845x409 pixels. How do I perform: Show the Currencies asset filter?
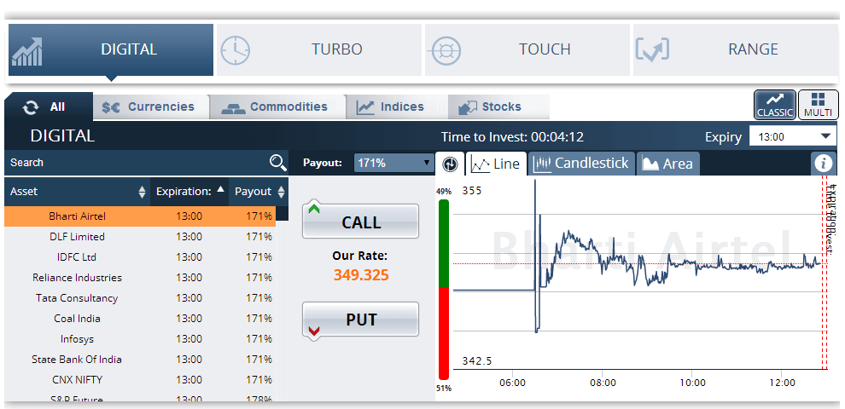(149, 107)
